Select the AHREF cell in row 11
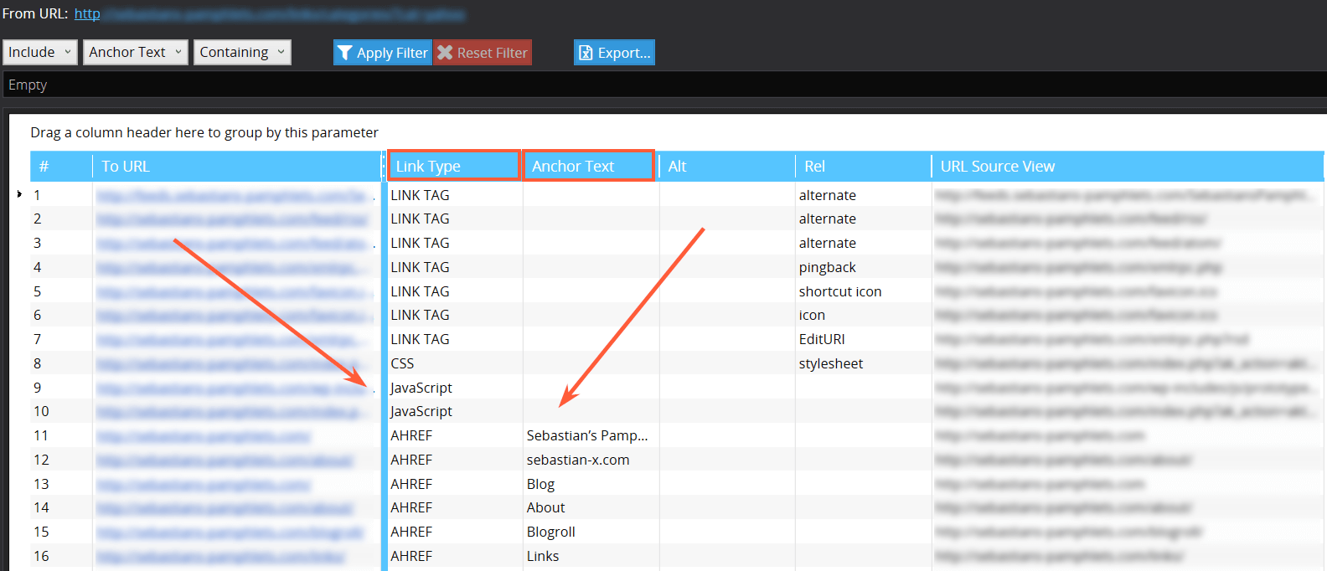1327x571 pixels. 455,435
